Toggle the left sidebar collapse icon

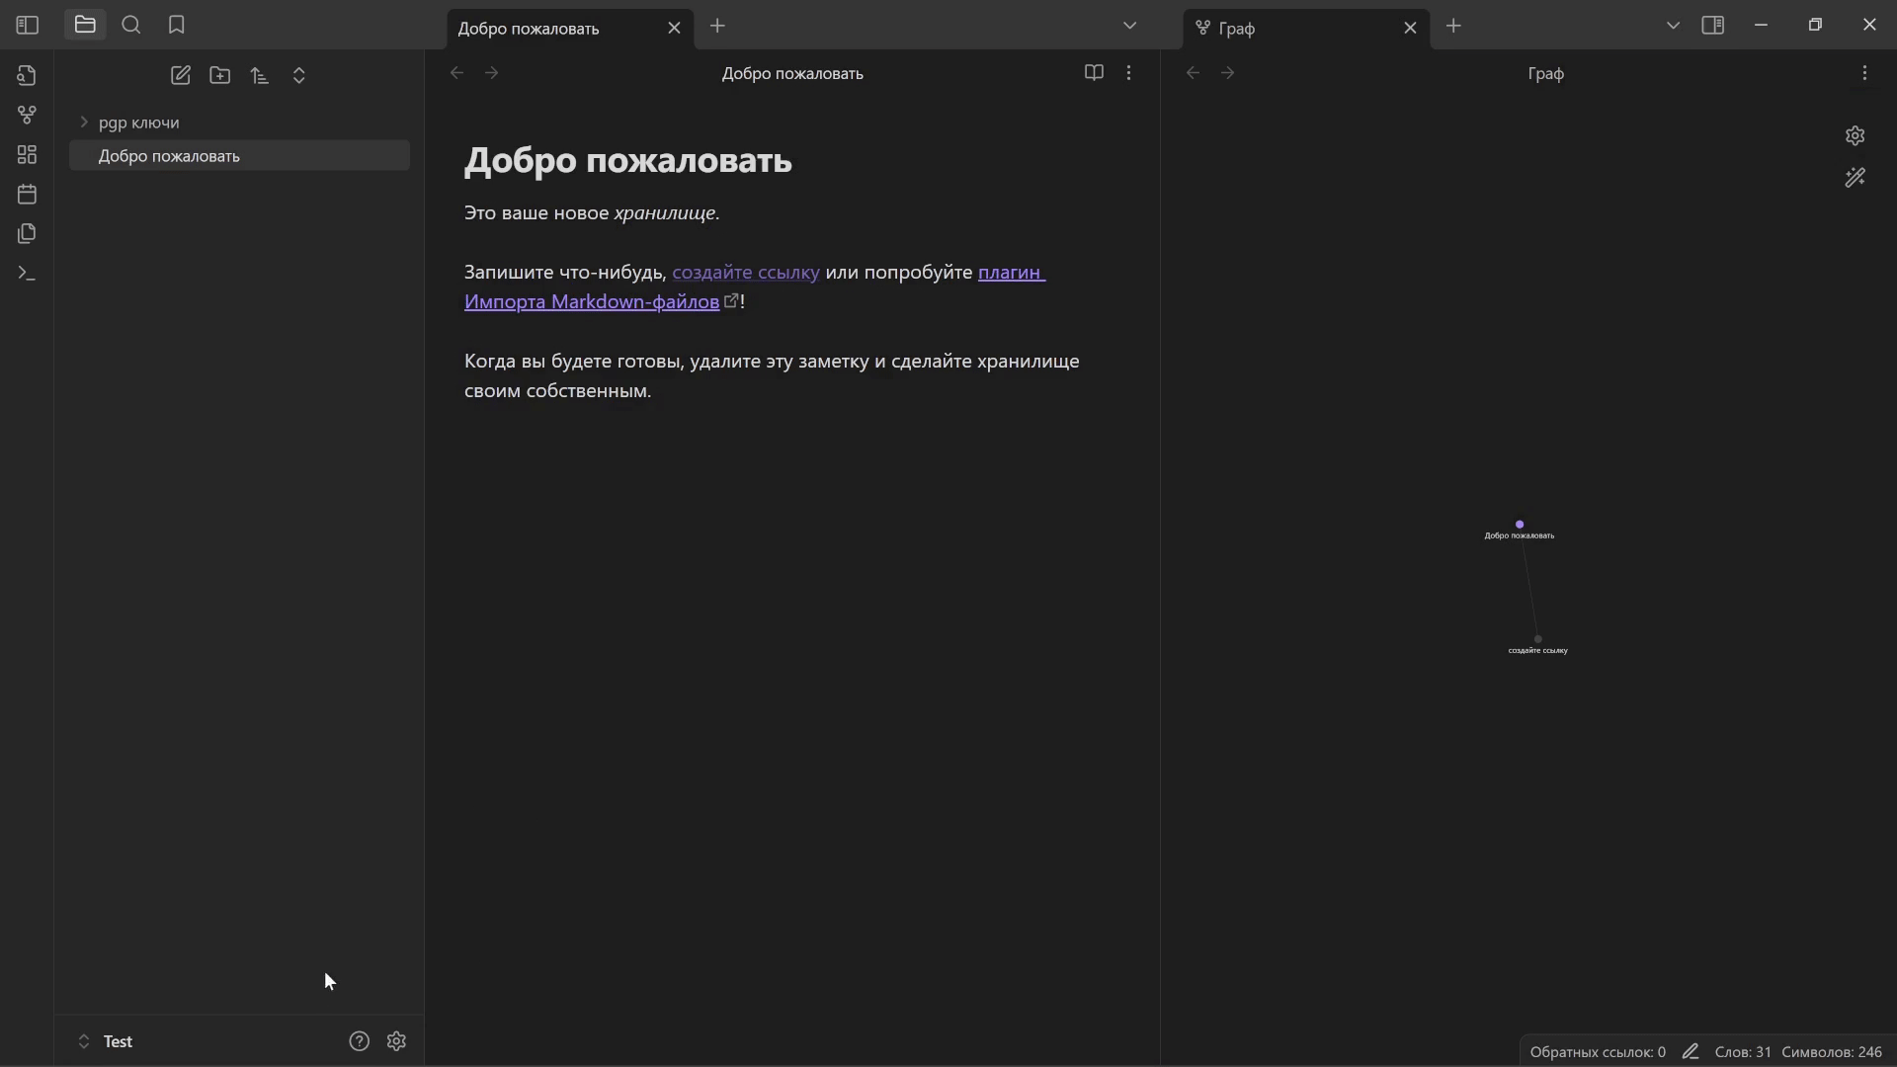[x=28, y=26]
